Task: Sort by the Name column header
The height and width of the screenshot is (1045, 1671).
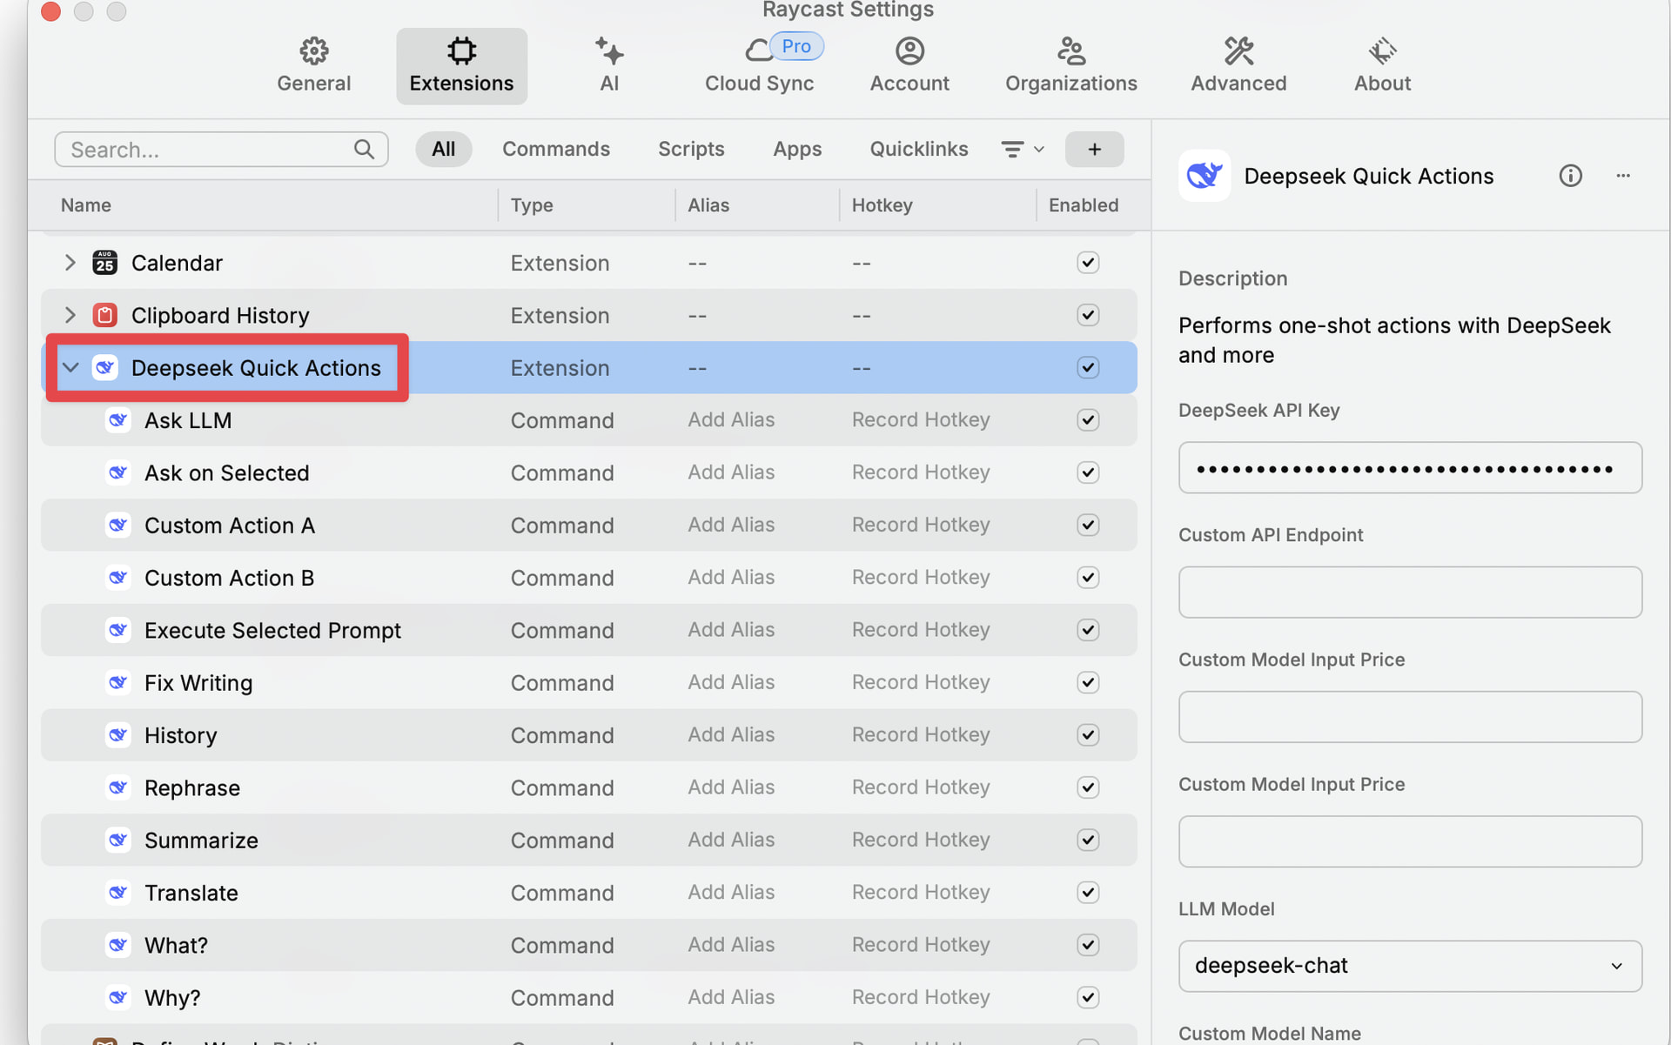Action: 85,205
